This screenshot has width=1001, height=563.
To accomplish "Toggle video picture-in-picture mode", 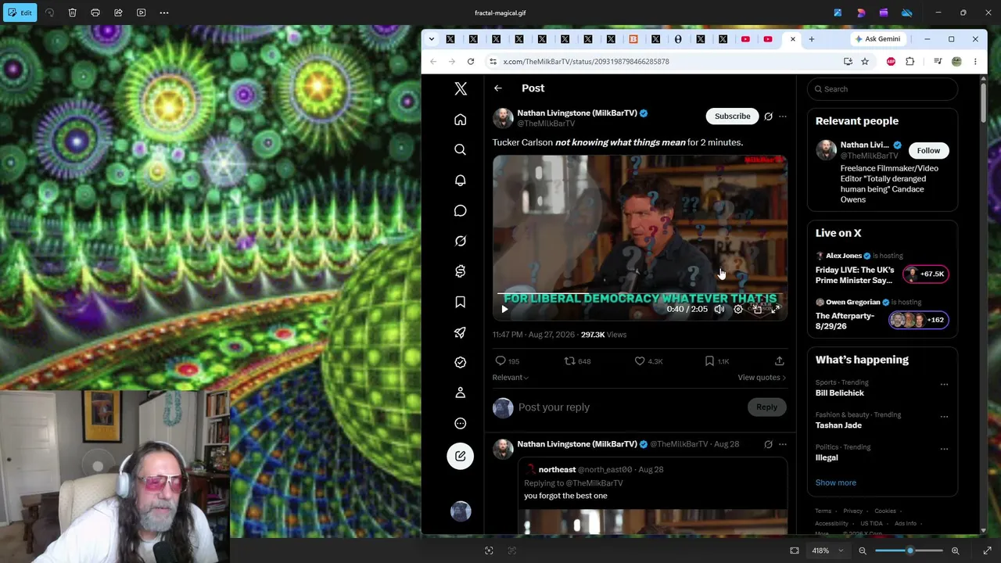I will tap(757, 310).
